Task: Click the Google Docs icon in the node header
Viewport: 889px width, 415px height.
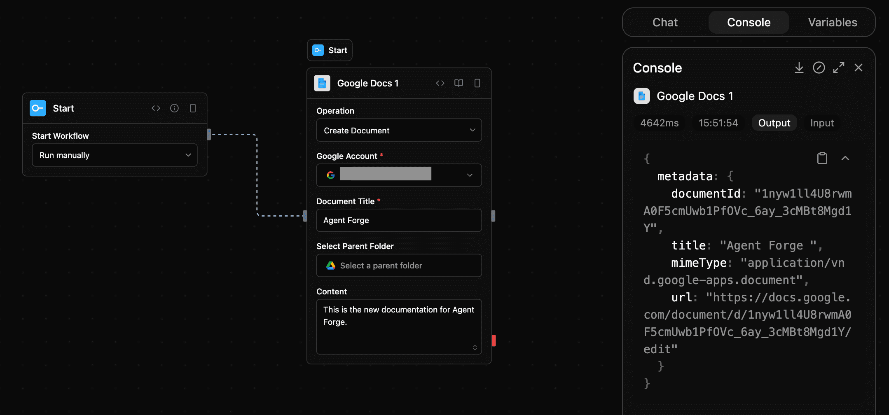Action: coord(322,83)
